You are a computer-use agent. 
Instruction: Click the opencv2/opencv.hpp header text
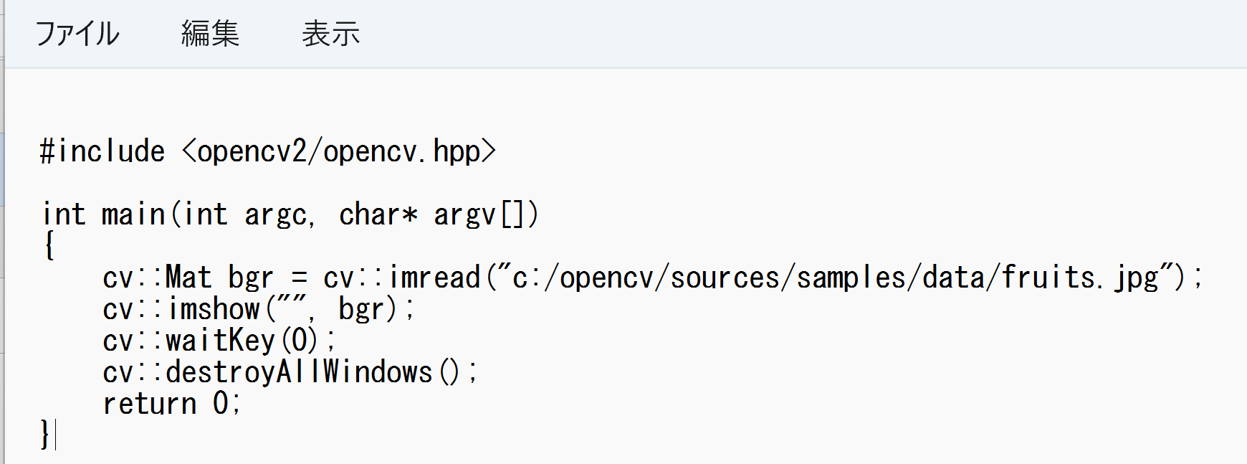[339, 151]
